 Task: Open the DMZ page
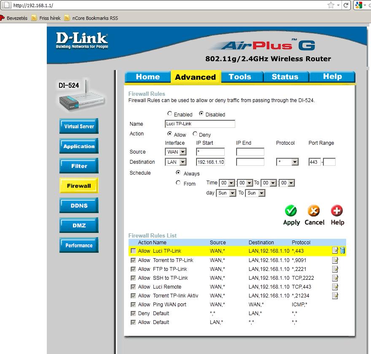(79, 225)
